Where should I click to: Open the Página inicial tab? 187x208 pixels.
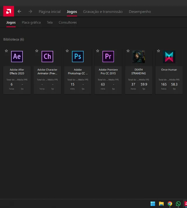coord(50,12)
